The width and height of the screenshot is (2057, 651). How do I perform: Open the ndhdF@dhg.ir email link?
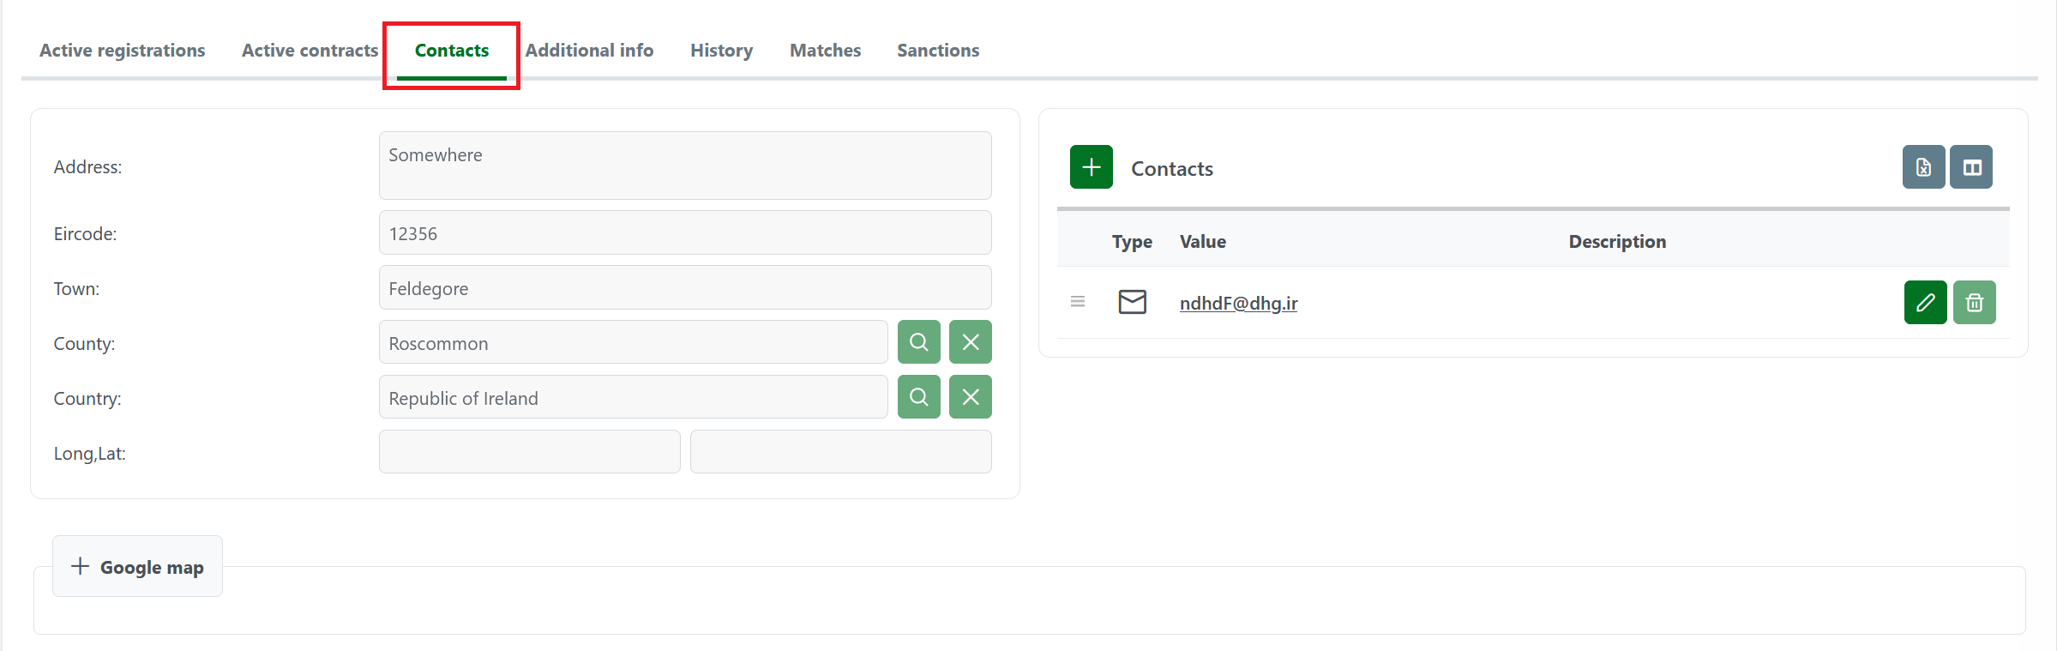pos(1238,304)
